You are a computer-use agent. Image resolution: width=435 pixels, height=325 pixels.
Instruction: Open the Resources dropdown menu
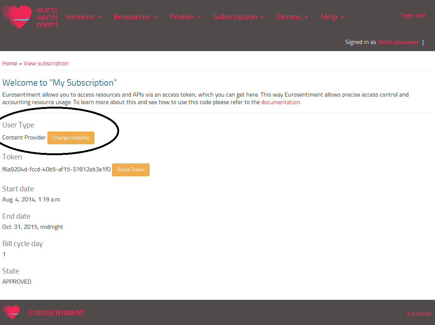135,17
